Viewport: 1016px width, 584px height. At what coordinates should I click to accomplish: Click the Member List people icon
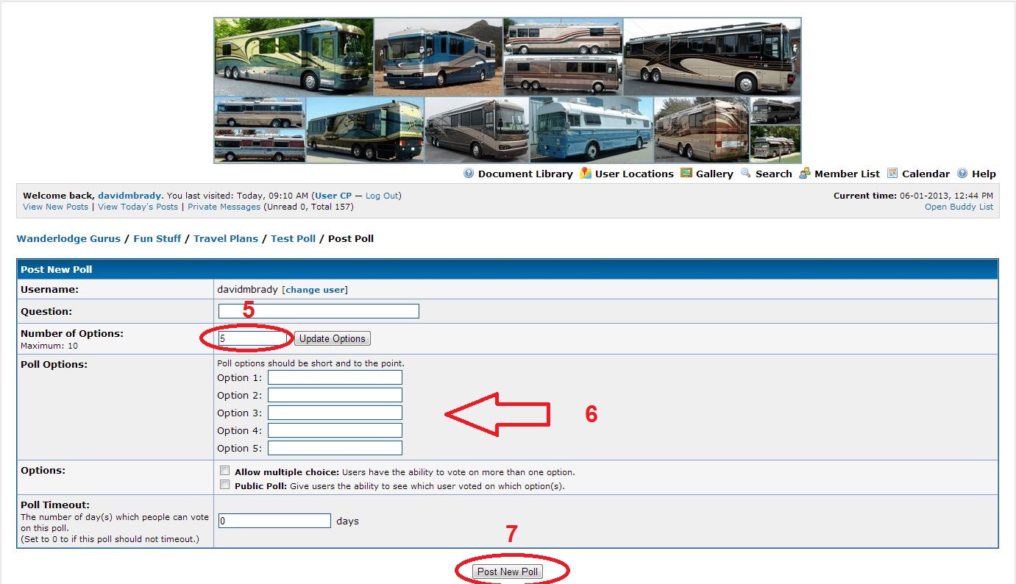point(805,174)
